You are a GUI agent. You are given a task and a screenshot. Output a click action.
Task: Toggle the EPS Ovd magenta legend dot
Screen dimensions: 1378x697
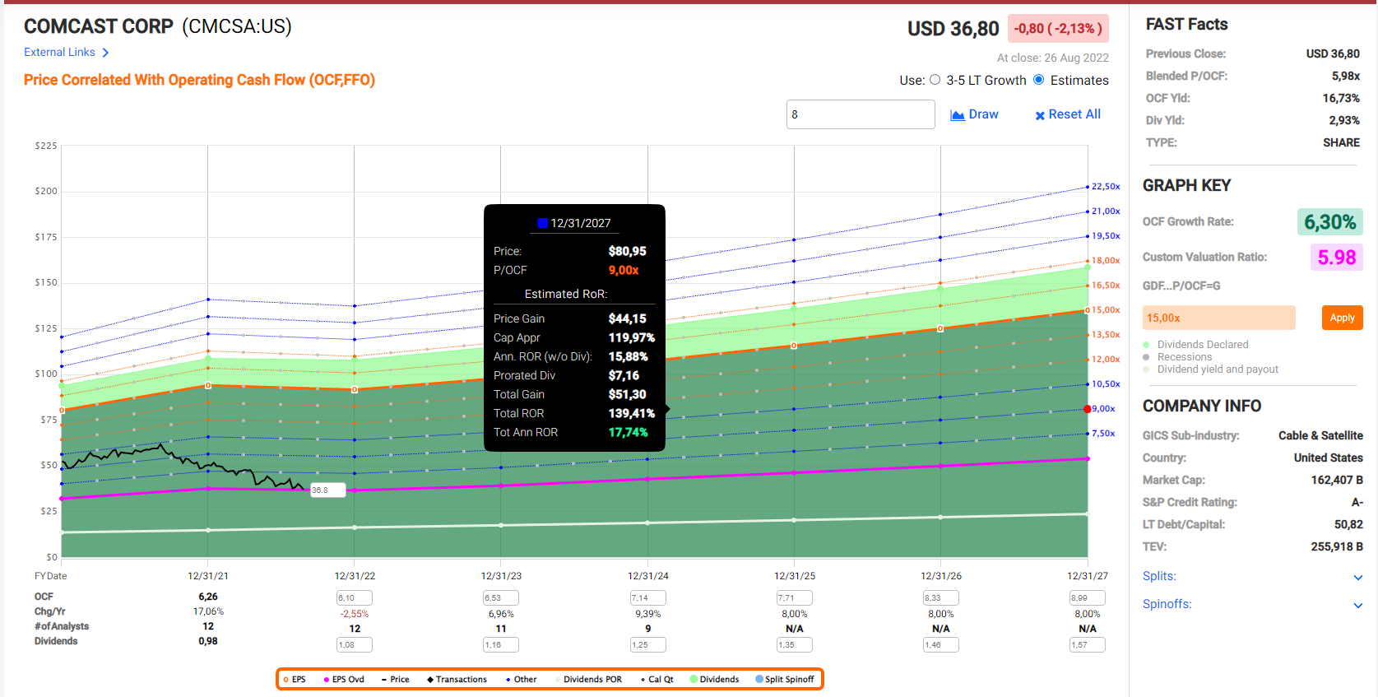point(327,680)
